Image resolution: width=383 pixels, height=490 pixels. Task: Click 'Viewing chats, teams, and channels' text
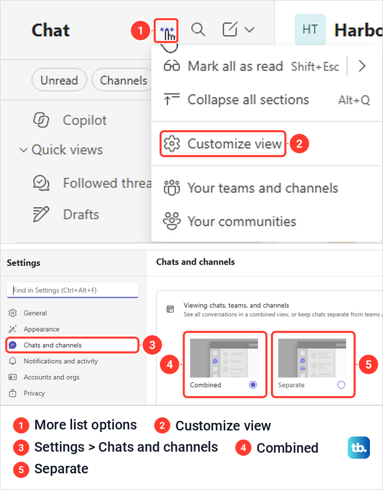coord(236,305)
